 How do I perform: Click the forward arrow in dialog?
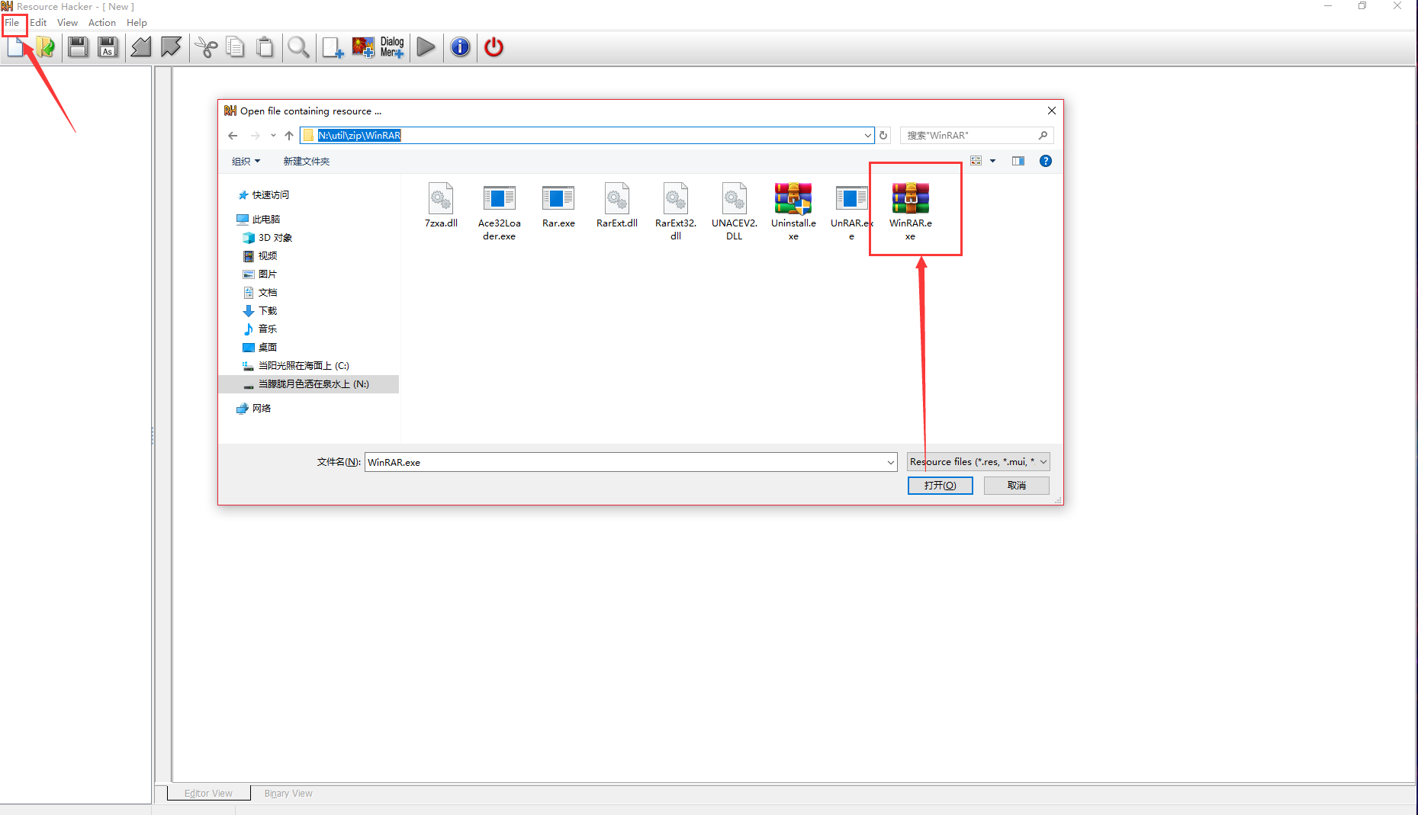(x=256, y=136)
